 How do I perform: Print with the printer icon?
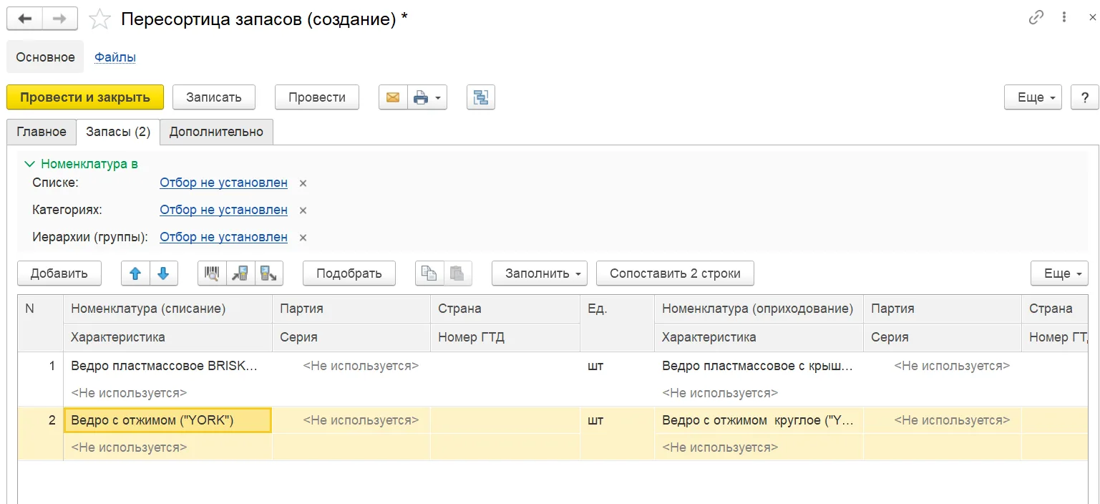tap(422, 97)
